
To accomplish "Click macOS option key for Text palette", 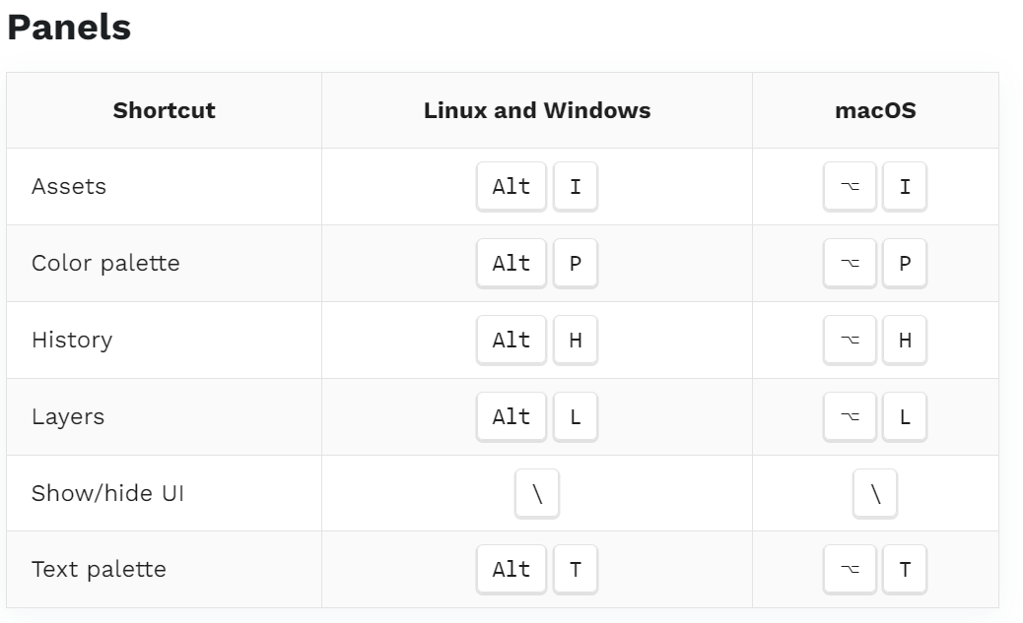I will click(850, 570).
